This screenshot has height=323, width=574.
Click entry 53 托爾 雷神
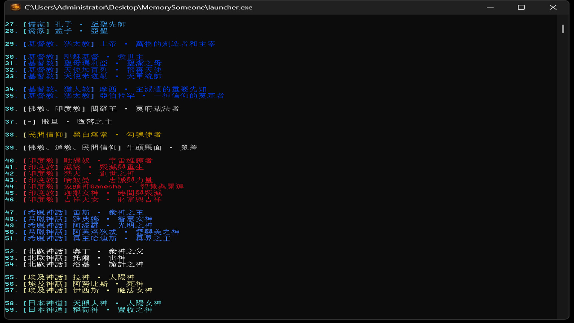pyautogui.click(x=81, y=258)
